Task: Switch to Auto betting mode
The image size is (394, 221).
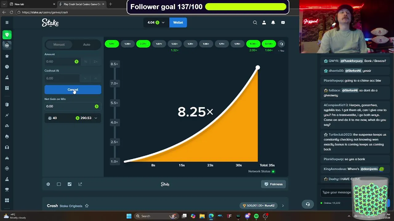Action: pos(86,45)
